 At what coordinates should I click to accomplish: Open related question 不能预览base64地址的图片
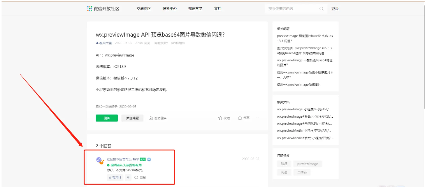[x=305, y=63]
